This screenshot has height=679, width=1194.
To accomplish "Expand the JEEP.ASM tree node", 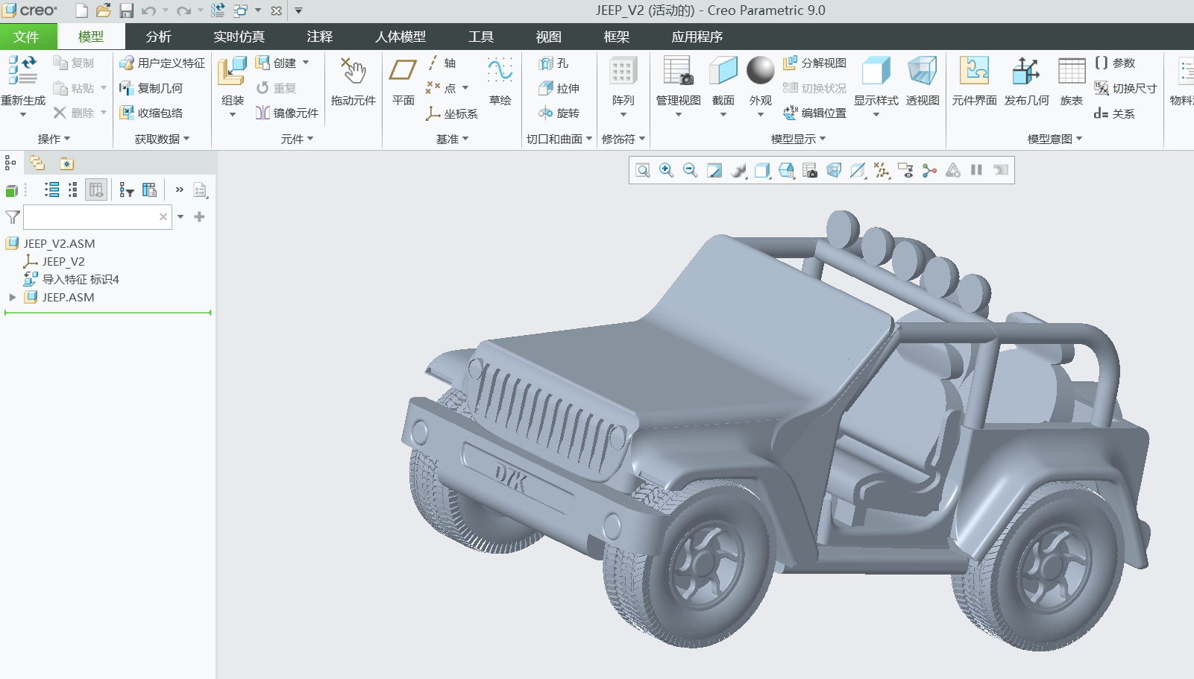I will [x=12, y=297].
